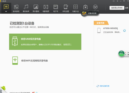Open the software and games section

click(16, 8)
